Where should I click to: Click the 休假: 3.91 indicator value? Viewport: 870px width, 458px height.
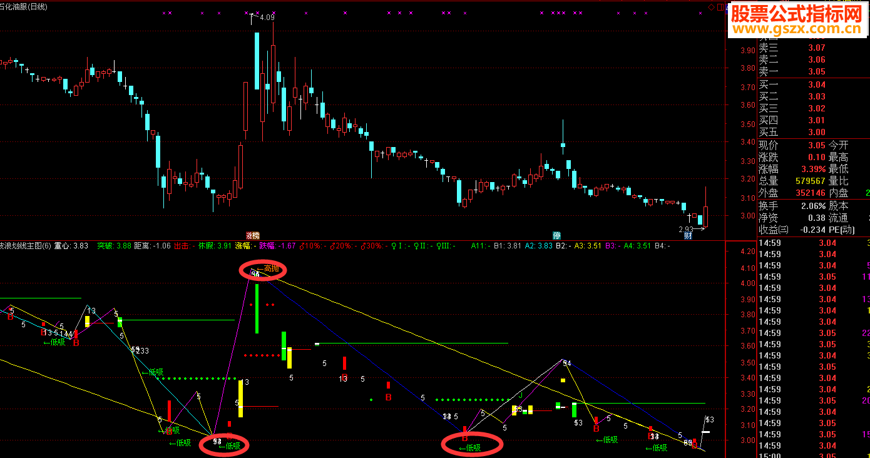(x=215, y=246)
